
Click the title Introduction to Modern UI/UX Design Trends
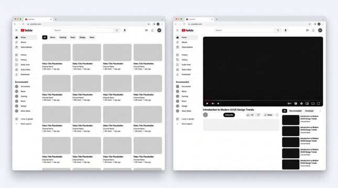[228, 110]
